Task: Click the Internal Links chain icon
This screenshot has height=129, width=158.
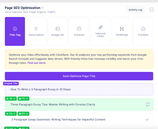Action: pyautogui.click(x=100, y=27)
